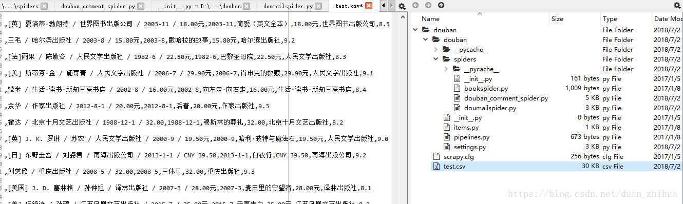Screen dimensions: 683x204
Task: Click the scrapy.cfg file icon
Action: coord(437,156)
